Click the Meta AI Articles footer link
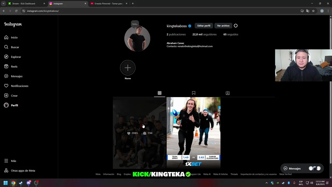The height and width of the screenshot is (187, 332). click(x=220, y=174)
